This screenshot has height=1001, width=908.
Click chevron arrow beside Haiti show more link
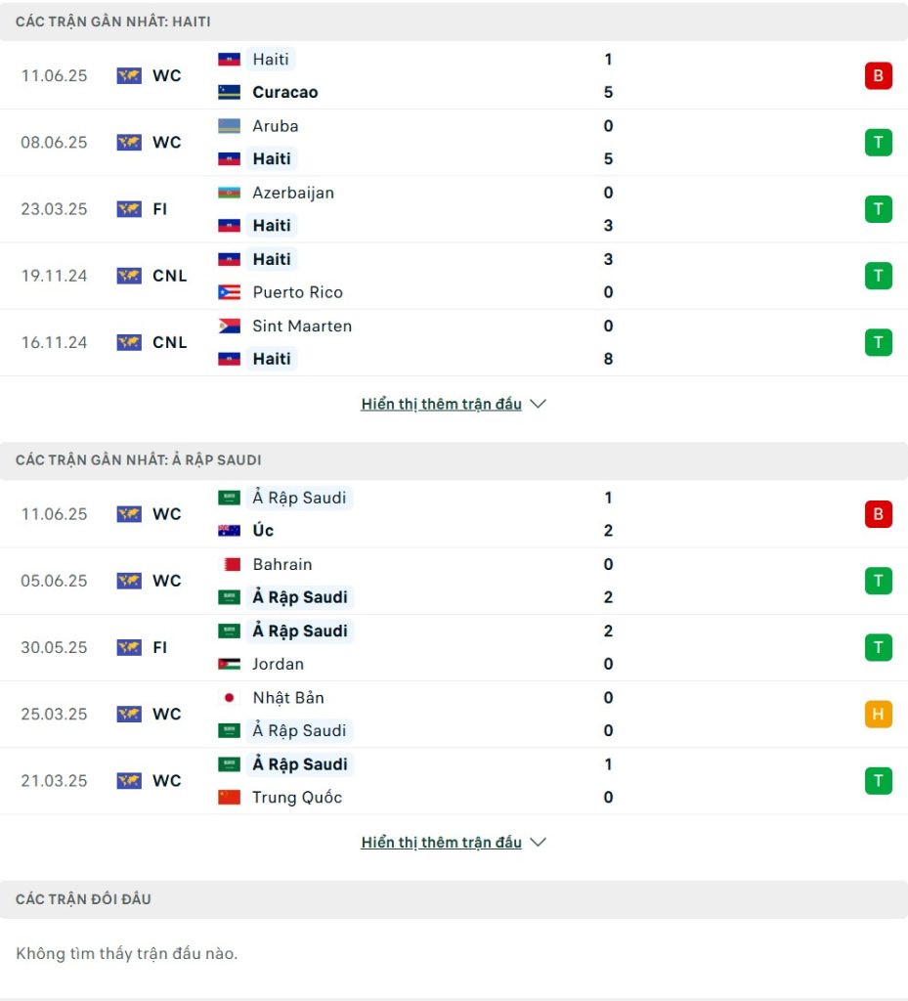coord(538,404)
